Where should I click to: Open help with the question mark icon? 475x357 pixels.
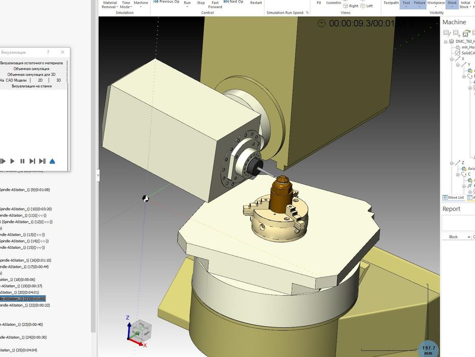(x=48, y=53)
